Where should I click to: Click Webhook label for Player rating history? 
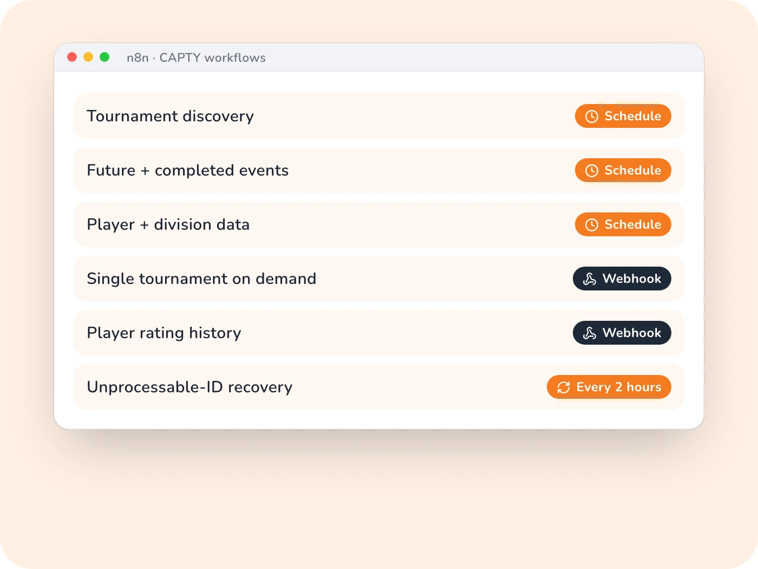632,333
